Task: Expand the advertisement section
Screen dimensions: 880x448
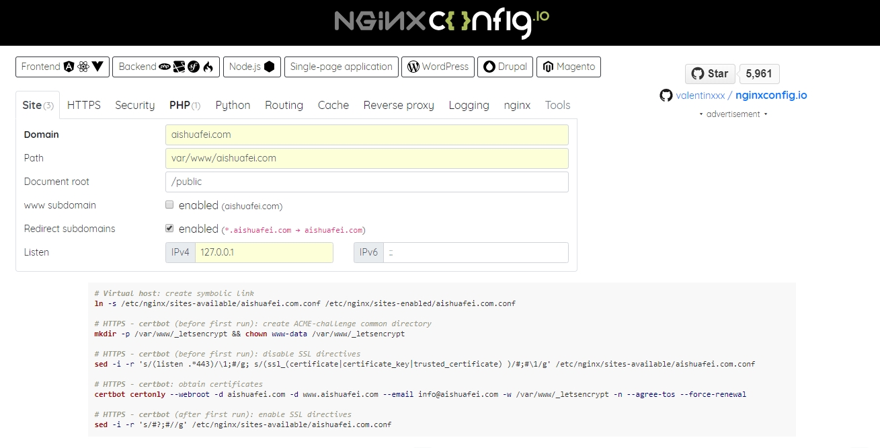Action: tap(733, 114)
